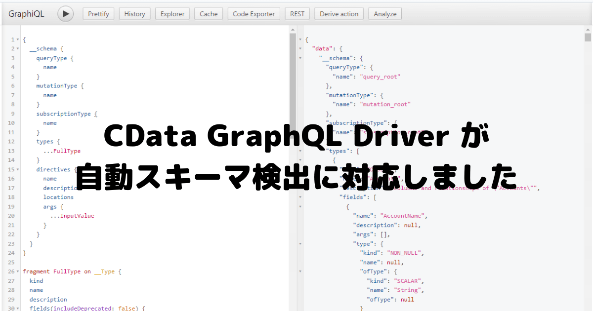
Task: Click the "queryType" key in results
Action: coord(344,67)
